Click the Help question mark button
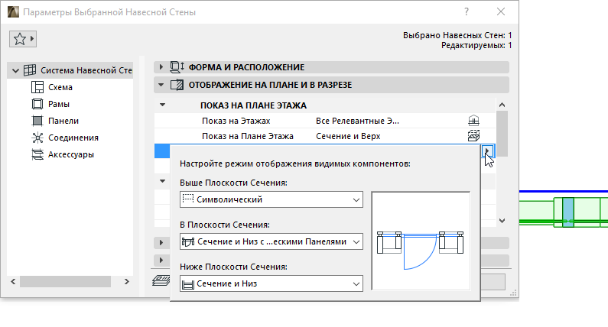The image size is (608, 327). [467, 11]
